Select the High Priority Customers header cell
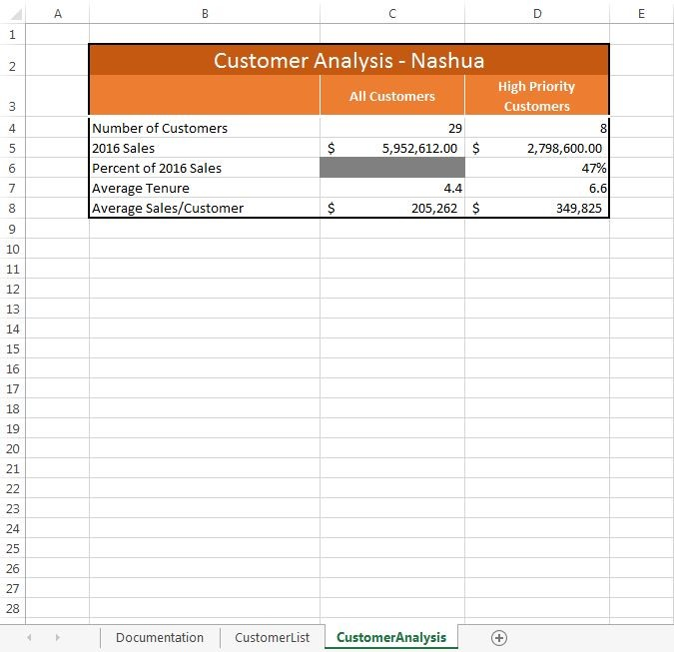 pos(537,96)
